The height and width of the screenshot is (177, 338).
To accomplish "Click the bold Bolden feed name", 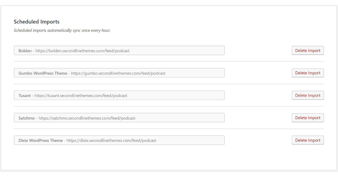I will 25,51.
